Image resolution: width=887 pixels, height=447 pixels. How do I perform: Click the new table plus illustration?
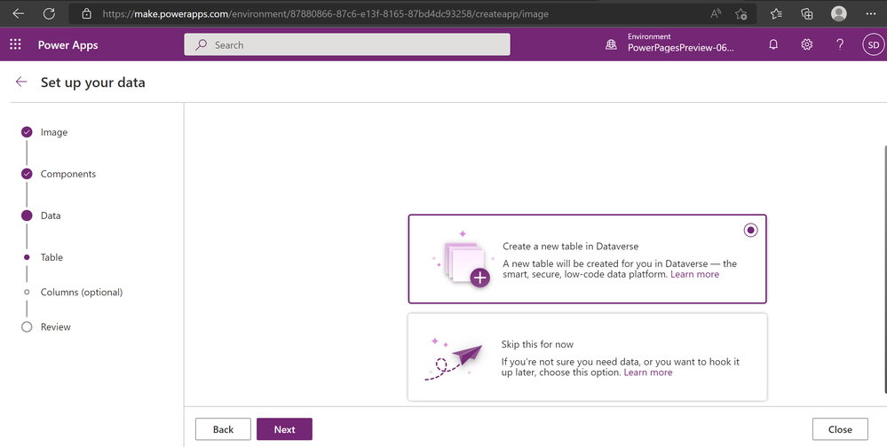463,259
